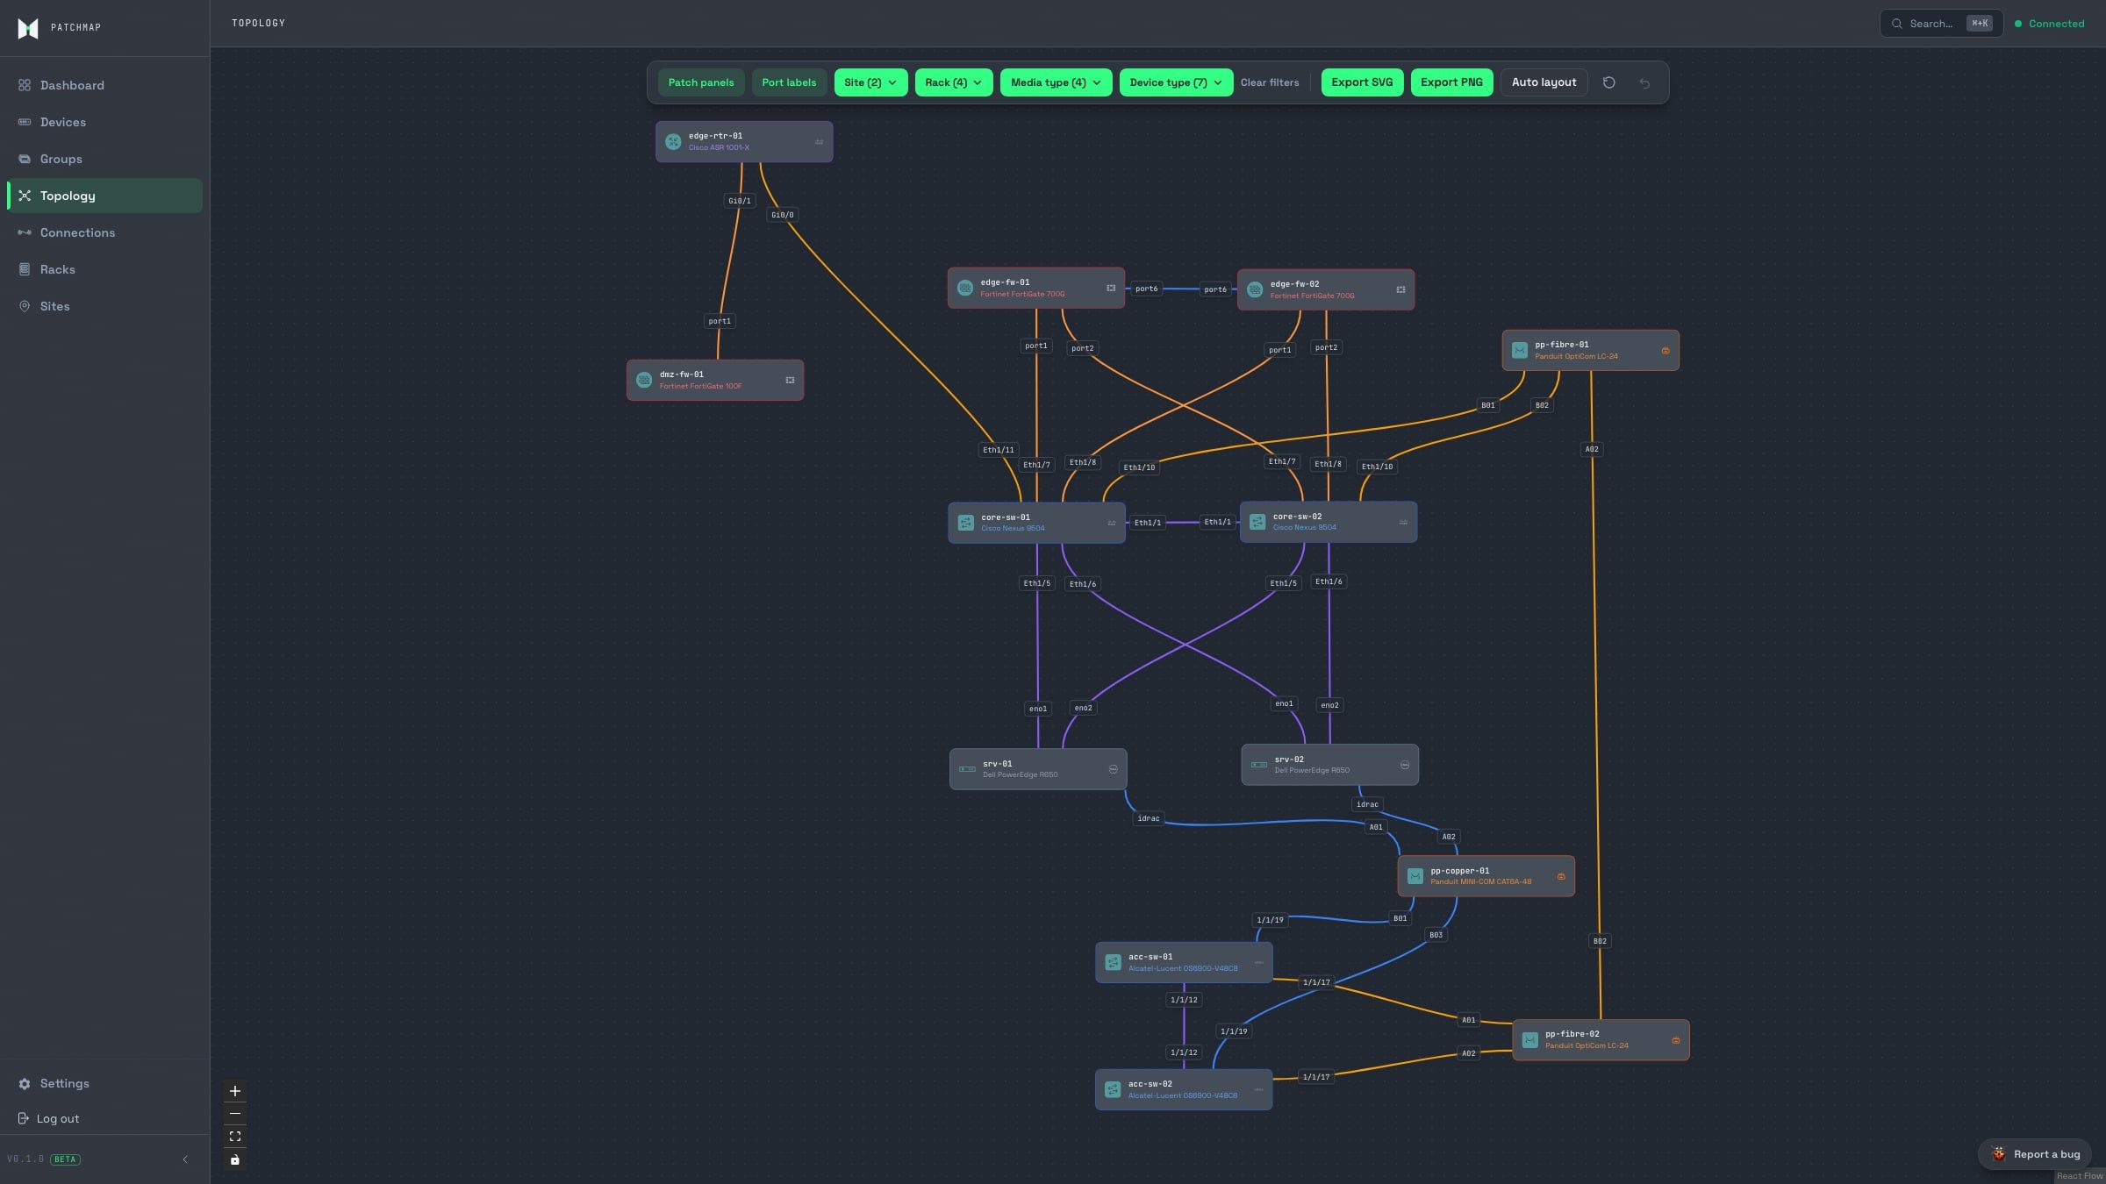Click the B03 port label
The width and height of the screenshot is (2106, 1184).
[x=1436, y=935]
